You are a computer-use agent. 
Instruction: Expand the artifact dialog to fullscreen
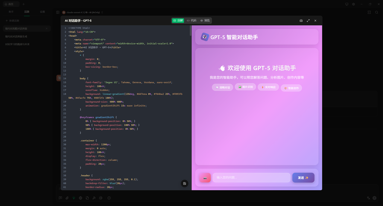tap(308, 21)
